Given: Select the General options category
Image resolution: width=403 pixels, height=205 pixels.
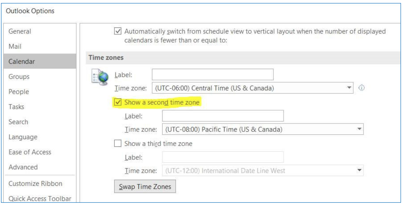Looking at the screenshot, I should (x=20, y=31).
